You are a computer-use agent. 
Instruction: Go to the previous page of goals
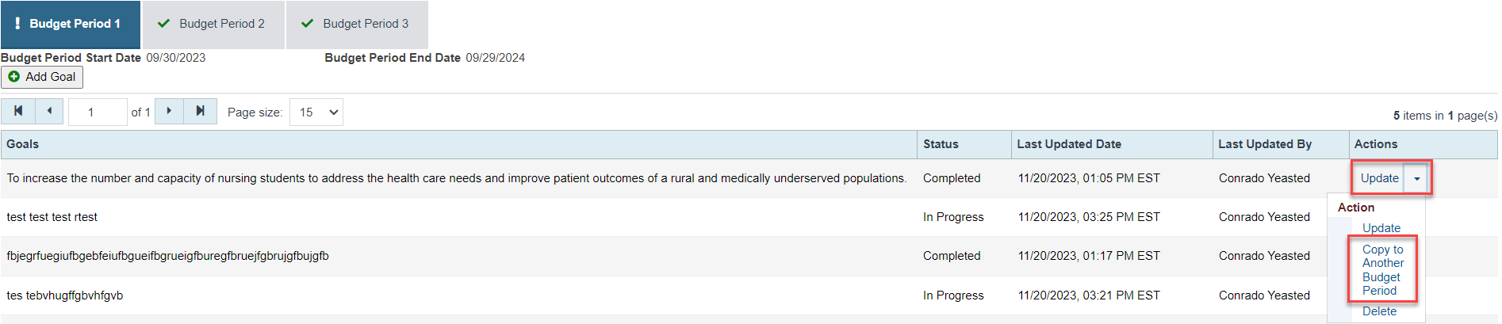coord(49,112)
